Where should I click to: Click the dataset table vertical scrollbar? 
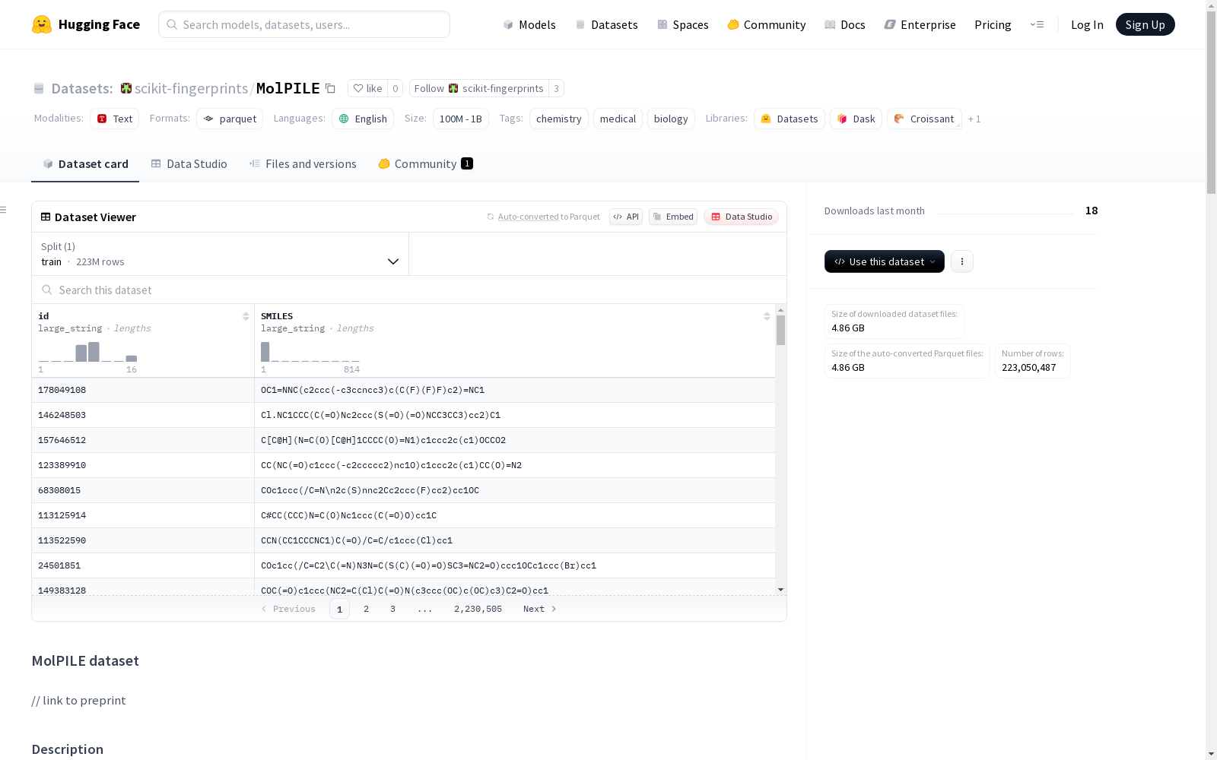[x=780, y=331]
